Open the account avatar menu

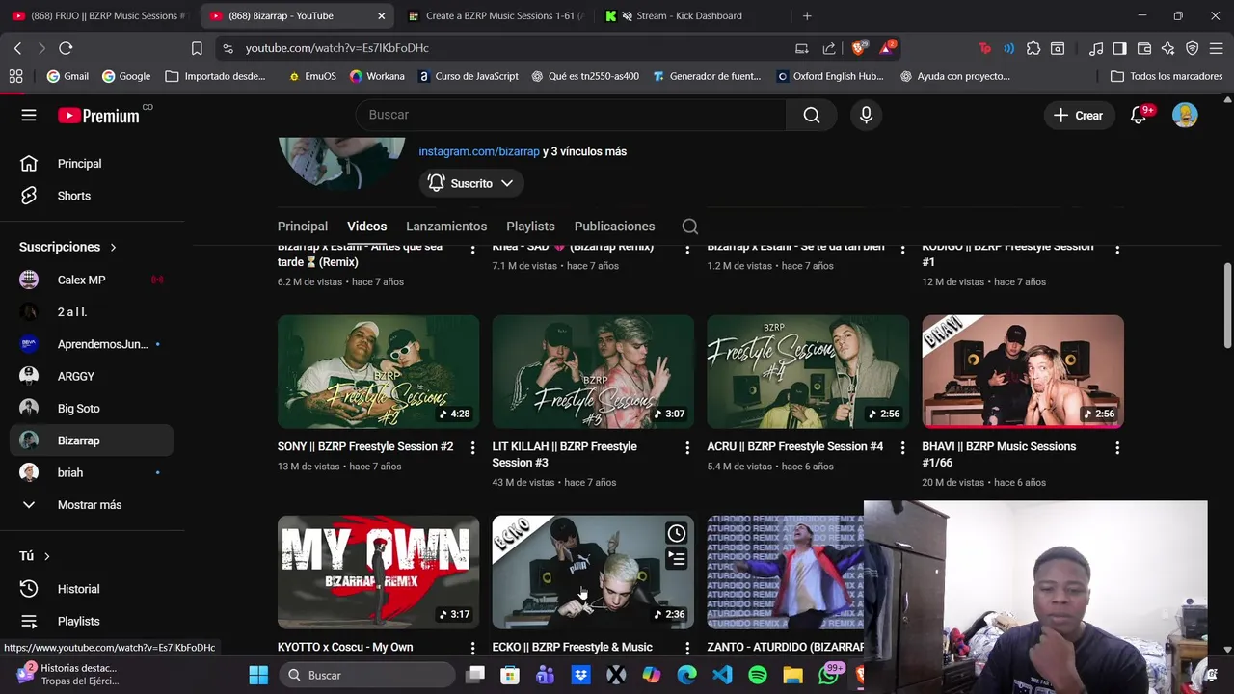(x=1185, y=115)
